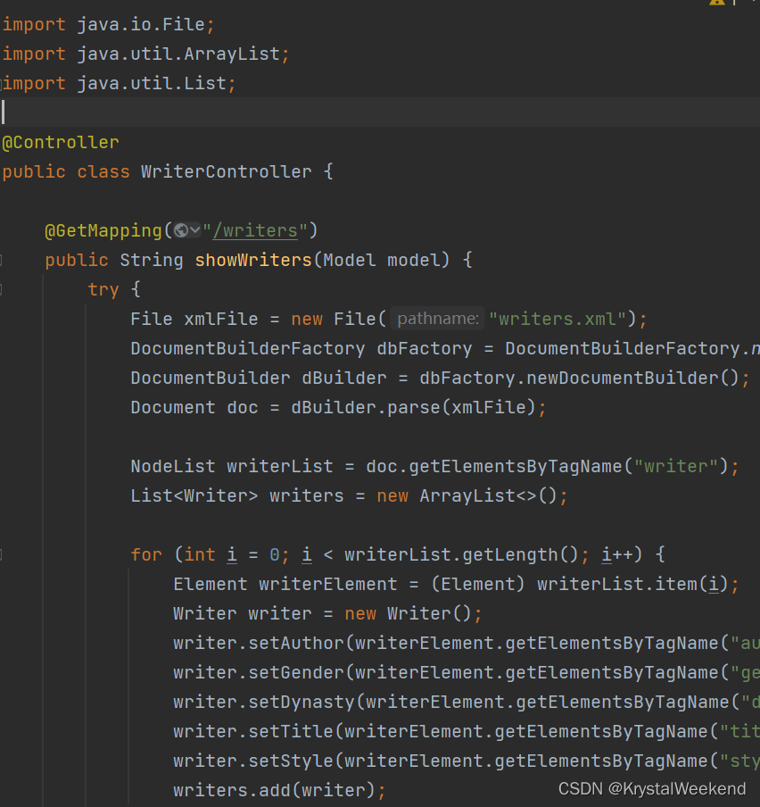The height and width of the screenshot is (807, 760).
Task: Place cursor on 'import java.io.File;' line
Action: (x=108, y=24)
